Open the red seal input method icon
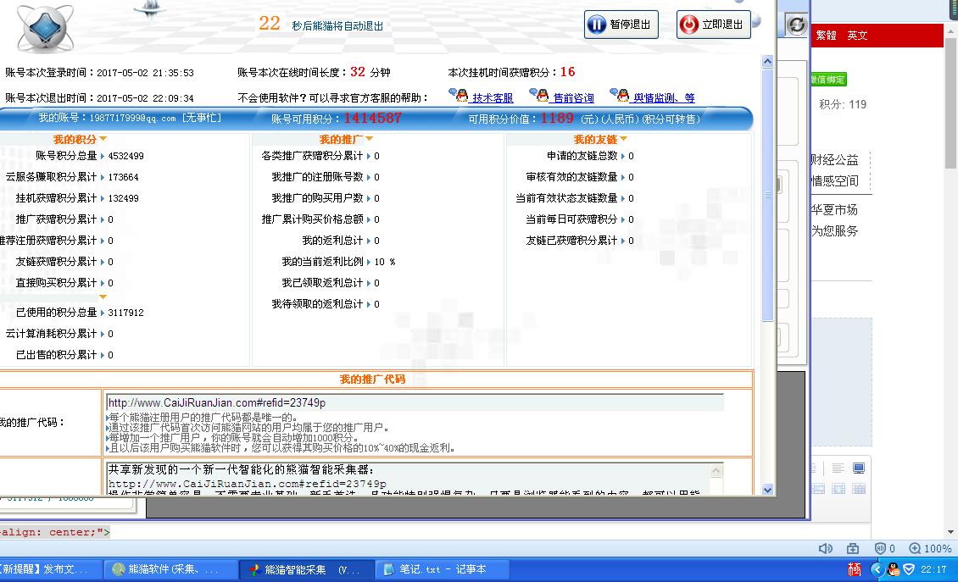This screenshot has height=582, width=958. pos(854,569)
